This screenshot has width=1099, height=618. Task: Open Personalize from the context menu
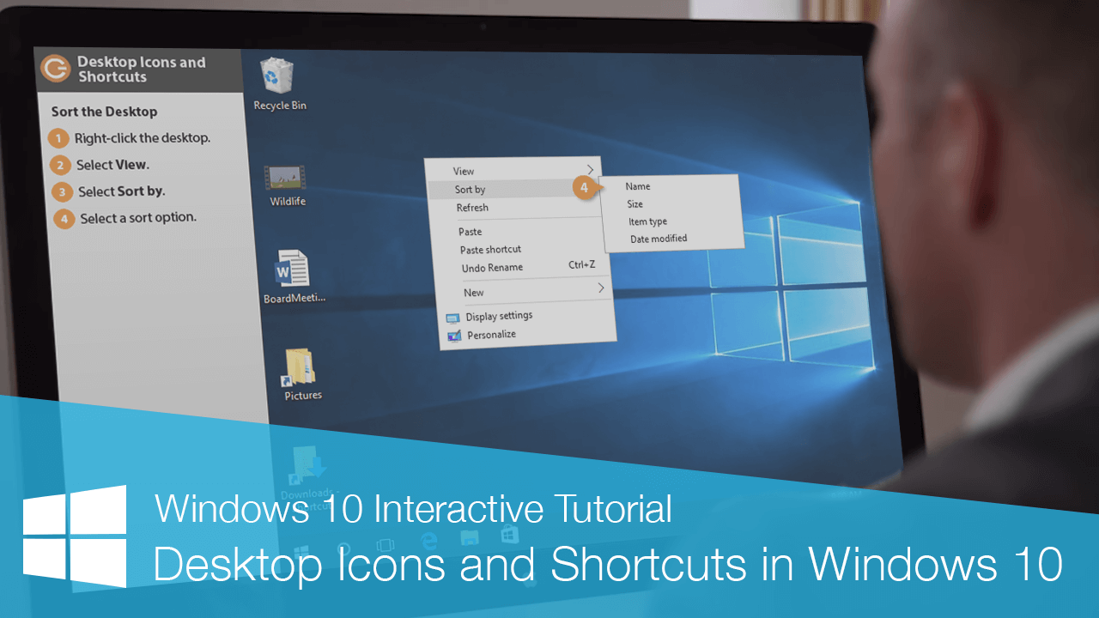pos(491,335)
